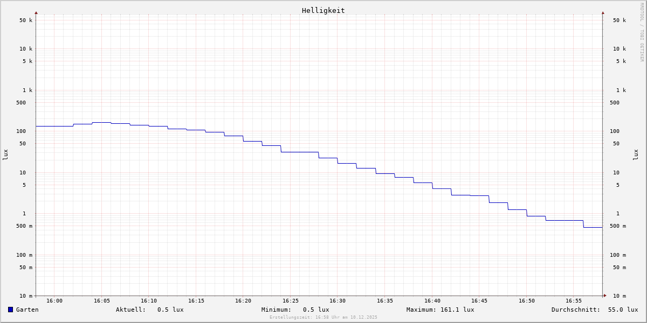Click the Helligkeit chart title
The height and width of the screenshot is (323, 647).
click(323, 10)
